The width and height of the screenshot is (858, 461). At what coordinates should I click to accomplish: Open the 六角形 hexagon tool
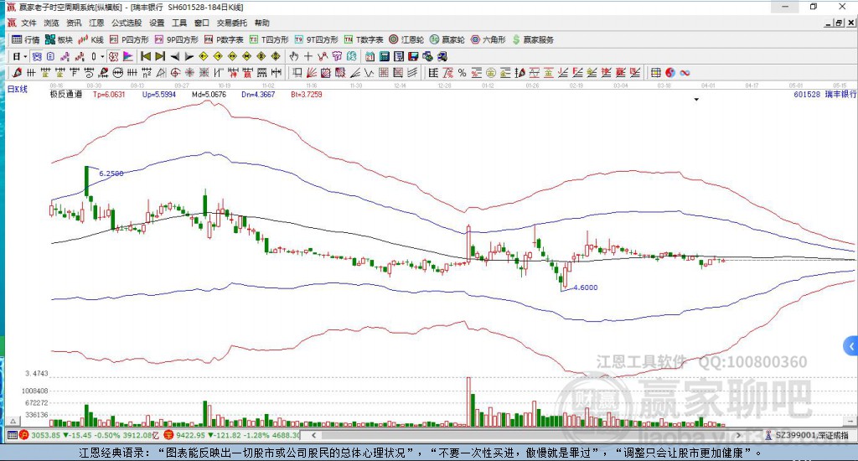[x=488, y=39]
